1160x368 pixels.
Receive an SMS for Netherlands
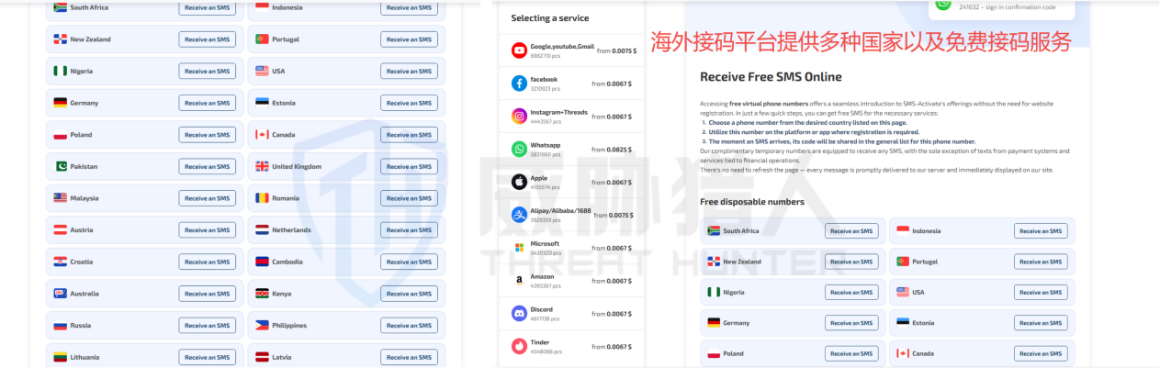[409, 229]
